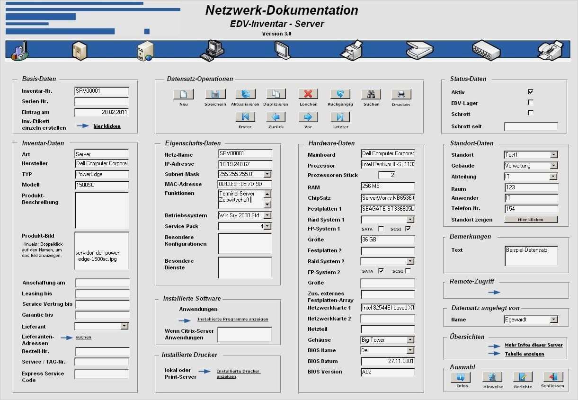Viewport: 578px width, 400px height.
Task: Open Installierte Programme anzeigen link
Action: (233, 319)
